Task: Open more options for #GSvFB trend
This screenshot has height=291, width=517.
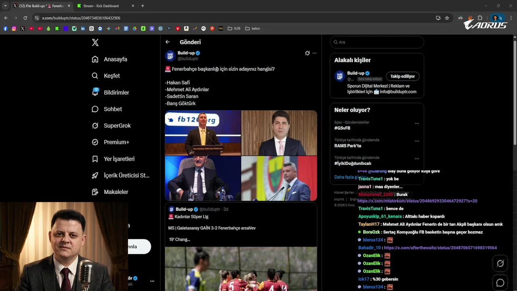Action: tap(417, 123)
